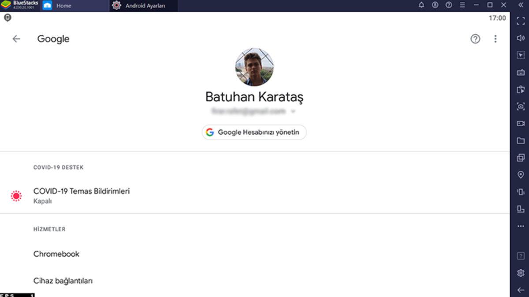529x297 pixels.
Task: Expand the account email dropdown arrow
Action: click(293, 112)
